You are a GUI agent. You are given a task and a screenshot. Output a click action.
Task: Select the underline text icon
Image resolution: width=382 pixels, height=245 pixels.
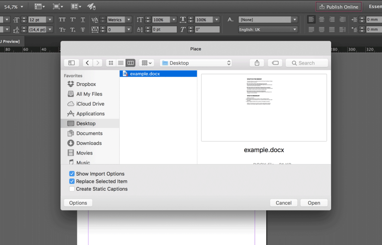pos(83,19)
